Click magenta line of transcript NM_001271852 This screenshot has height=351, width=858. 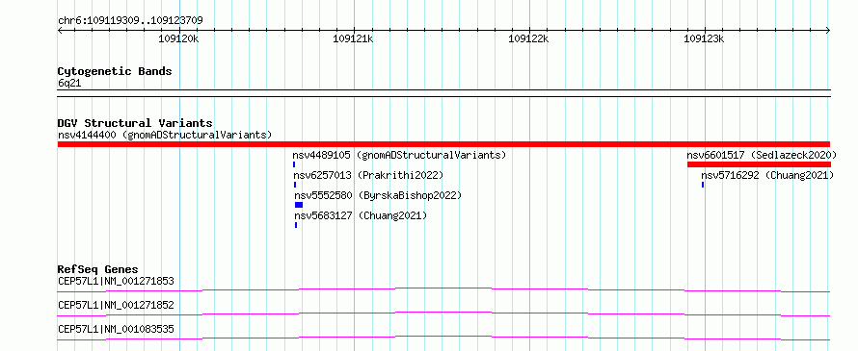443,313
